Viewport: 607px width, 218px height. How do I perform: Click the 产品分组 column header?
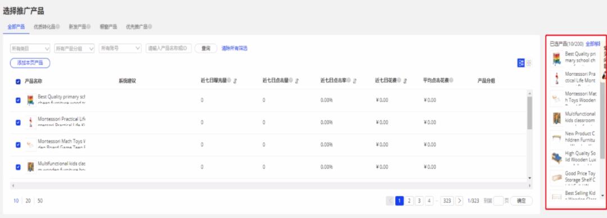[x=486, y=81]
